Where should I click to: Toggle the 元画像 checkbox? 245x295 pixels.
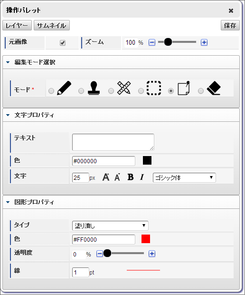[63, 43]
